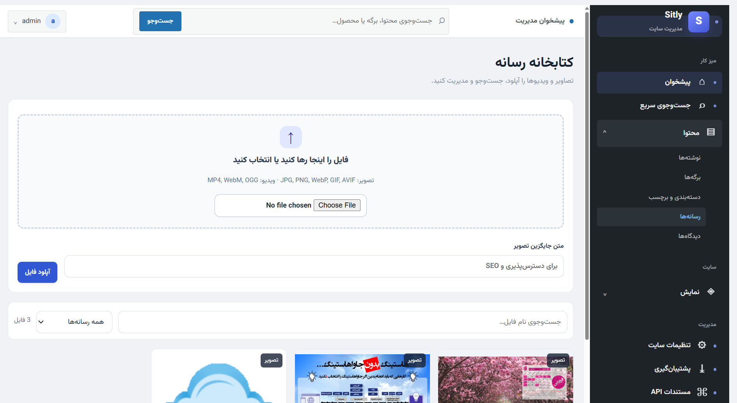
Task: Open the cherry blossom image thumbnail
Action: point(506,379)
